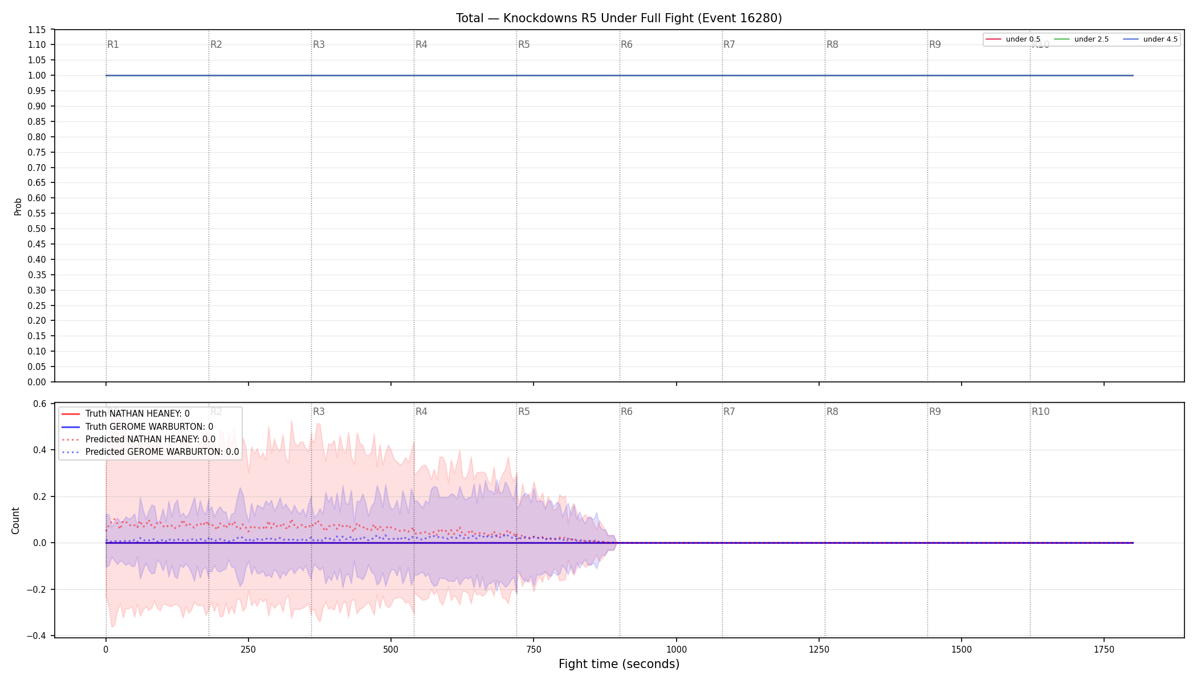Click the 1.15 tick on the Prob axis
The height and width of the screenshot is (684, 1197).
click(37, 30)
